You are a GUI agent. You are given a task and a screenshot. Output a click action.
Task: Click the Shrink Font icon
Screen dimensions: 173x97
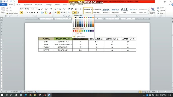tap(42, 9)
